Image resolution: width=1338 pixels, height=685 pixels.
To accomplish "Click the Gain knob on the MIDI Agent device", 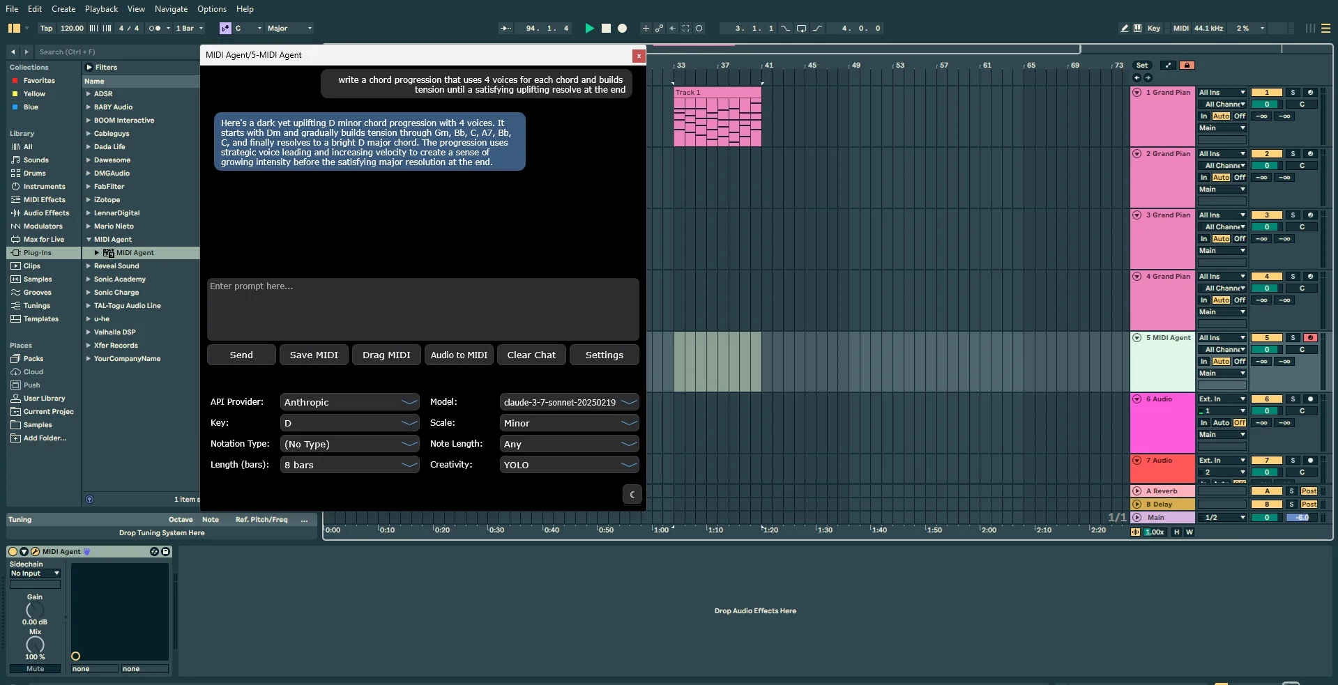I will point(34,610).
